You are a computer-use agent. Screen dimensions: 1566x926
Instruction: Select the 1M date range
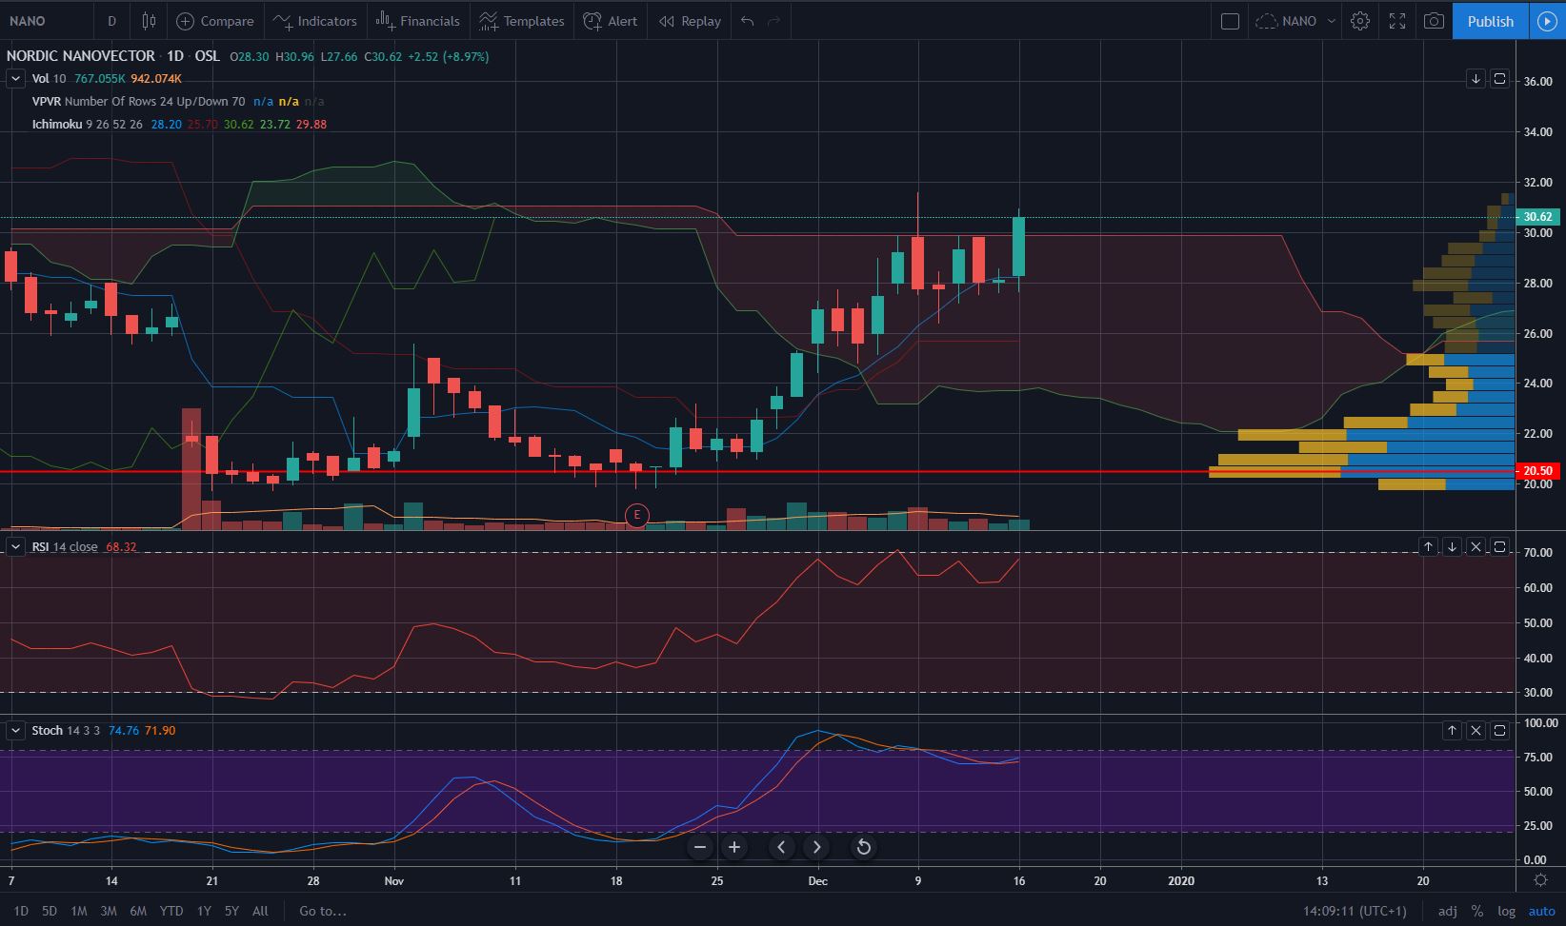tap(79, 911)
